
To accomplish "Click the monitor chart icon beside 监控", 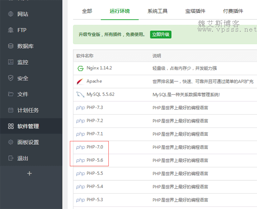I will point(11,62).
